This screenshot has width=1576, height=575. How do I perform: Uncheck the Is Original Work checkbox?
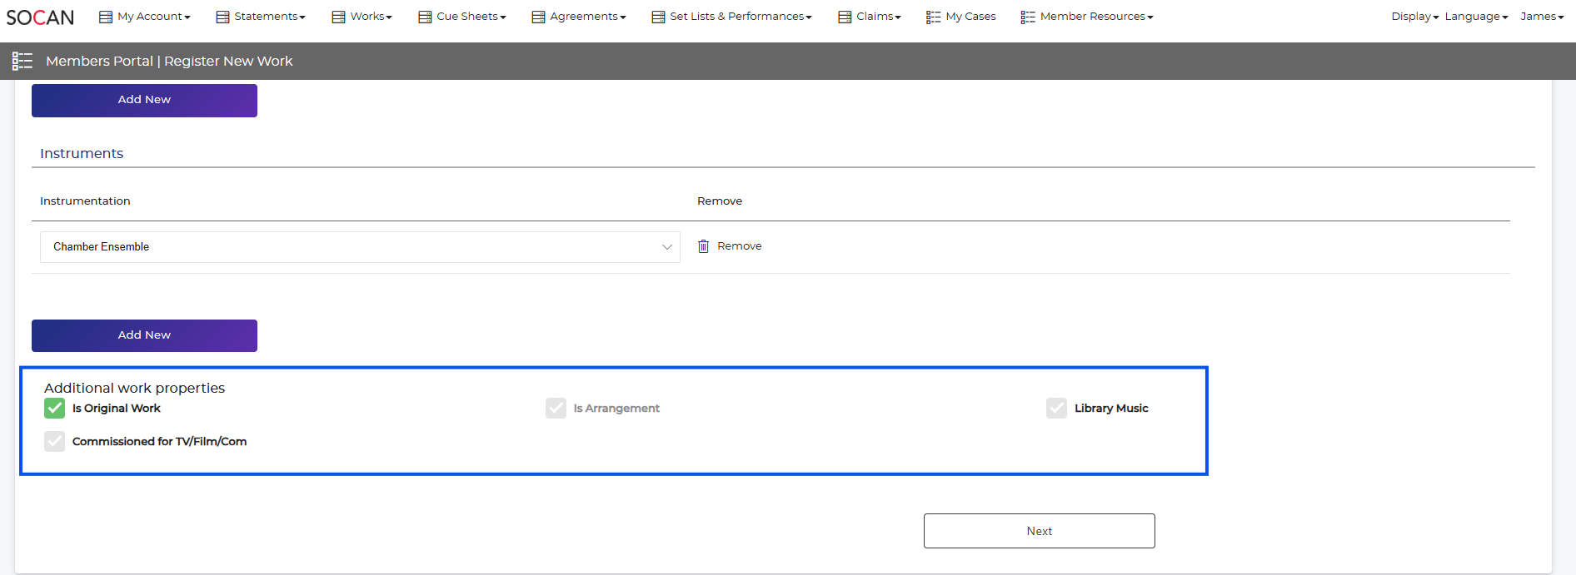[55, 408]
